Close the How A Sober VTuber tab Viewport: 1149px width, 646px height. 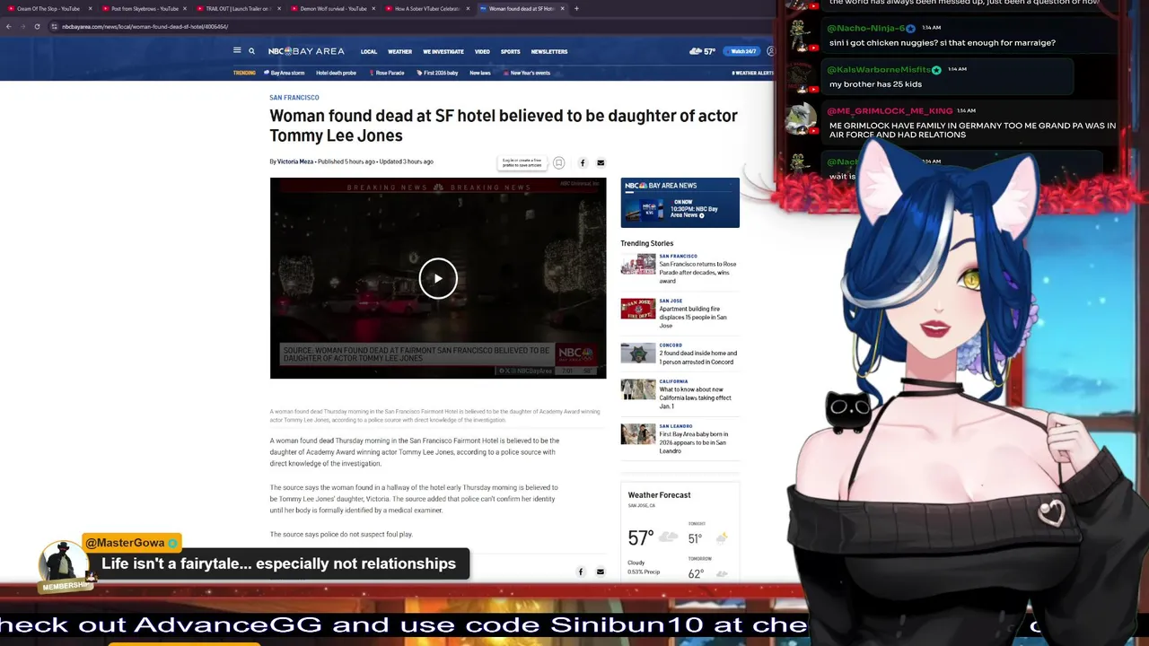[469, 8]
